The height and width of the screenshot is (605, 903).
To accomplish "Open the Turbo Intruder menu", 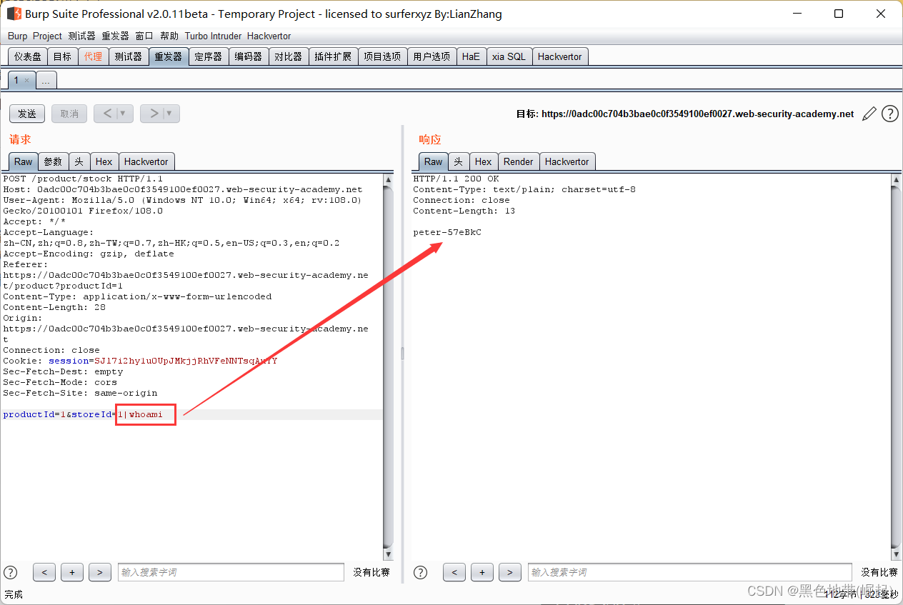I will coord(213,36).
